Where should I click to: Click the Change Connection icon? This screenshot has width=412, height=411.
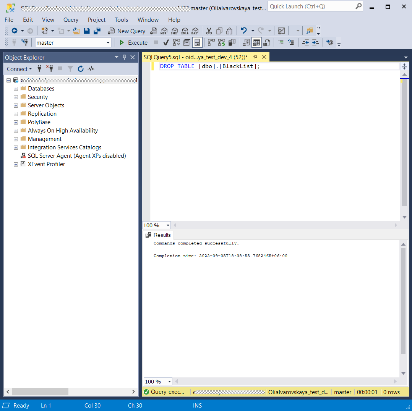pos(25,42)
